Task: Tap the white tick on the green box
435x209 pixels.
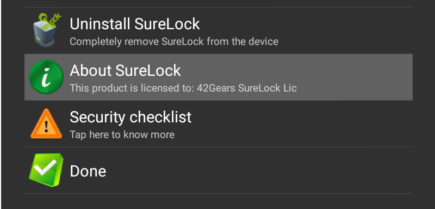Action: point(46,167)
